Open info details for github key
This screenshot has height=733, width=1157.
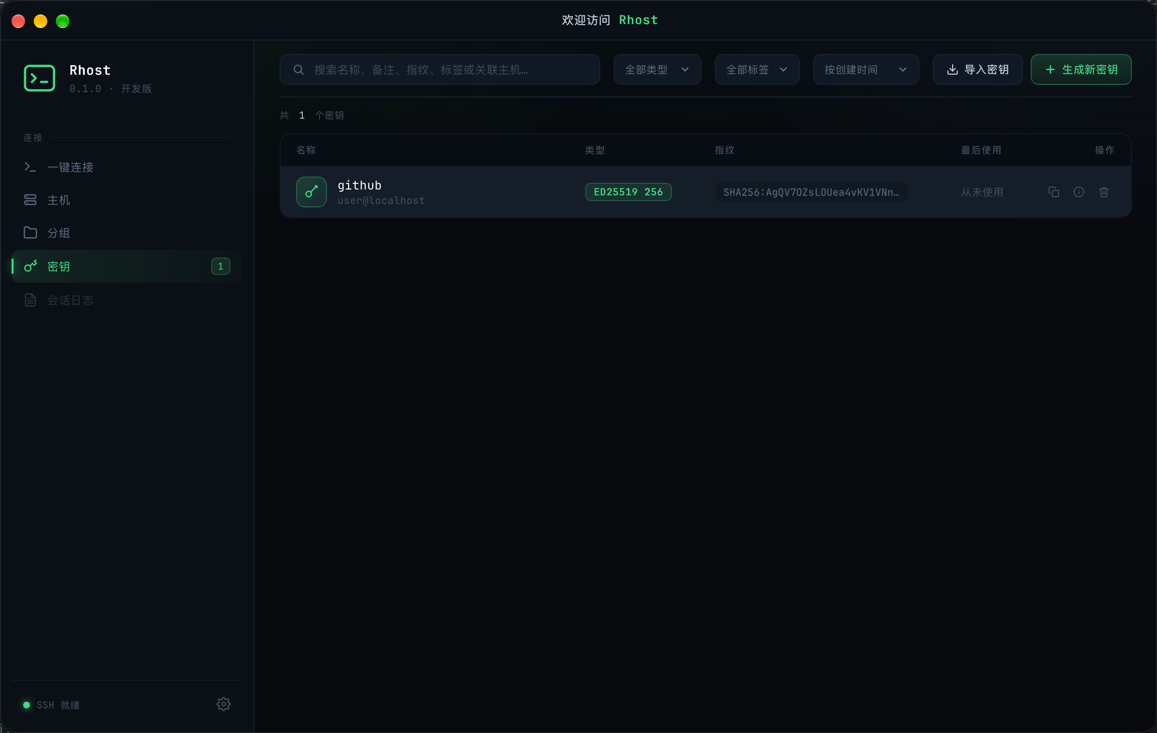[1079, 192]
